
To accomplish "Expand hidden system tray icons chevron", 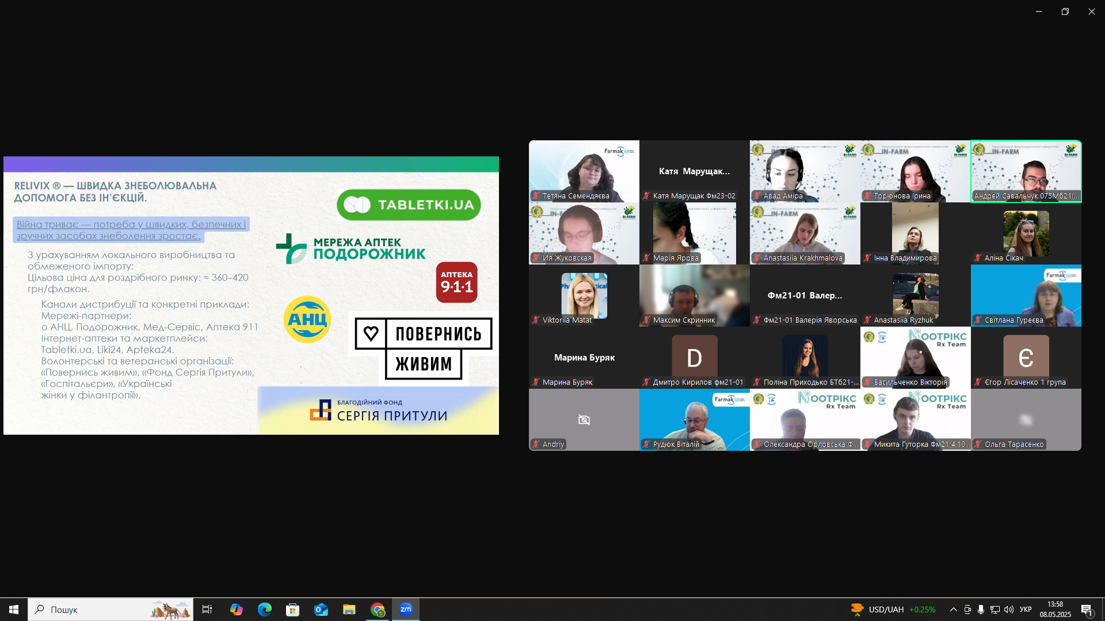I will [x=954, y=609].
